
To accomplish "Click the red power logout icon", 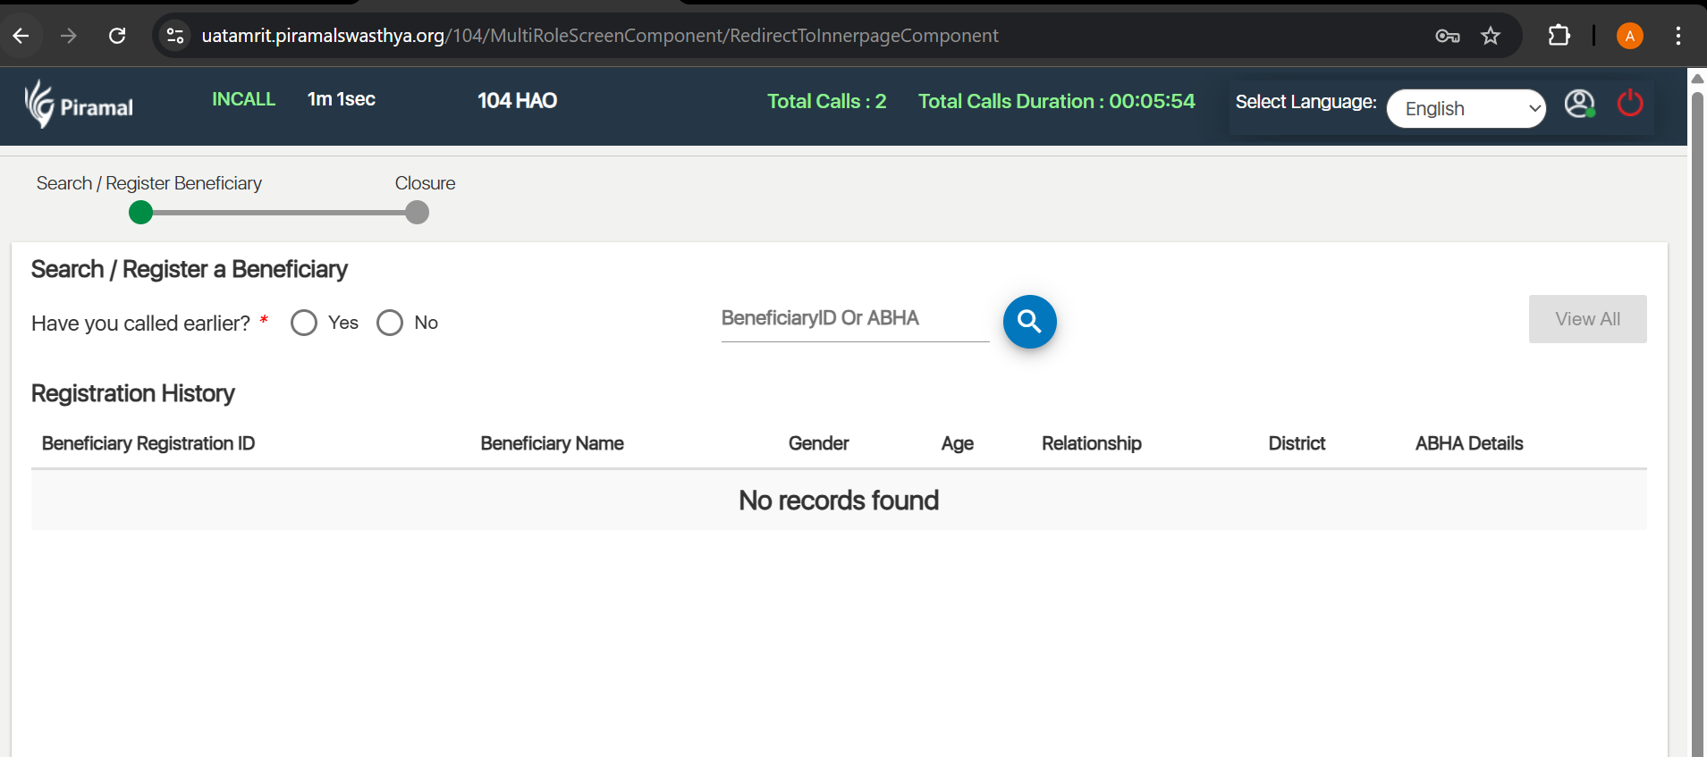I will coord(1629,104).
